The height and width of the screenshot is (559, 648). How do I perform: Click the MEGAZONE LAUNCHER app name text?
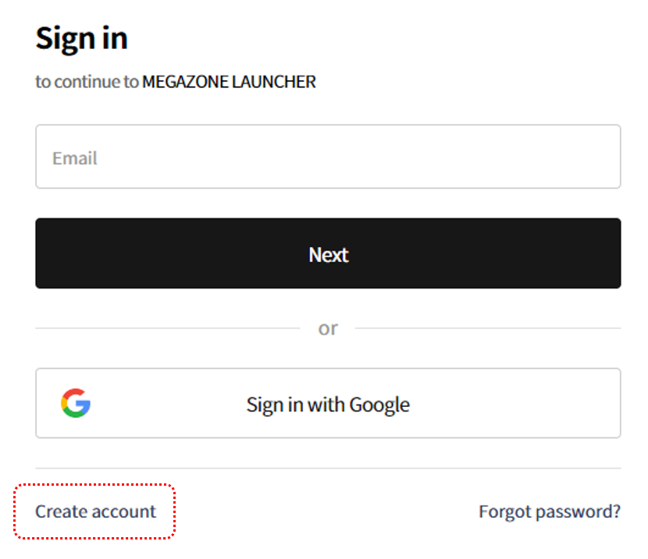point(229,82)
